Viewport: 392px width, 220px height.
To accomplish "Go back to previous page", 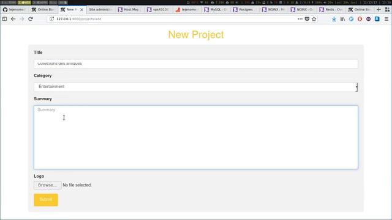I will [13, 19].
